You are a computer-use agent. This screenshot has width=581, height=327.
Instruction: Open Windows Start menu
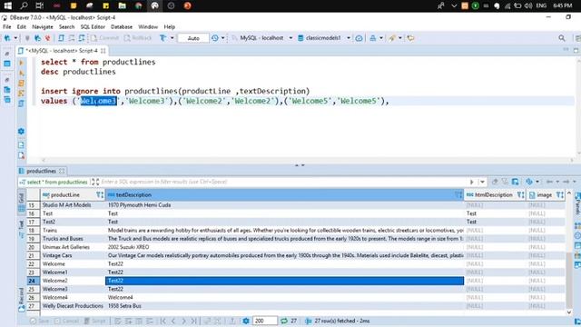click(x=7, y=5)
